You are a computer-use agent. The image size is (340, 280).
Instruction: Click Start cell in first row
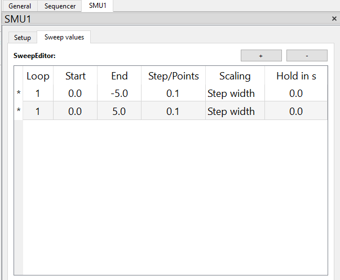pyautogui.click(x=75, y=94)
